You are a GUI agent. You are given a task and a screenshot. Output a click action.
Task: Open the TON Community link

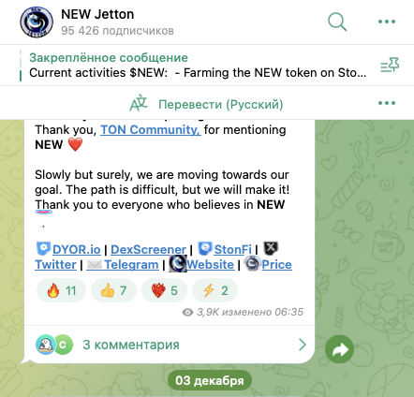151,130
